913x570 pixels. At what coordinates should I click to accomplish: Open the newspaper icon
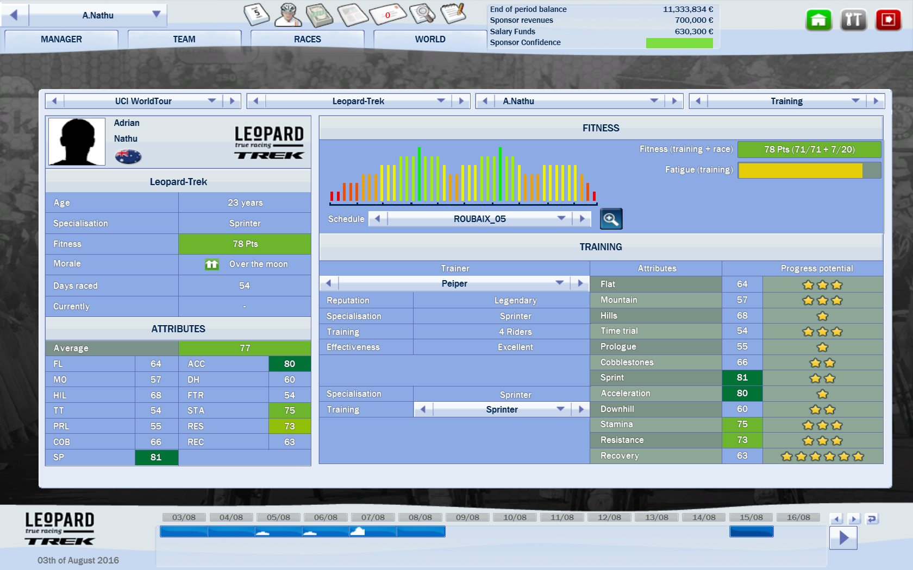coord(353,15)
